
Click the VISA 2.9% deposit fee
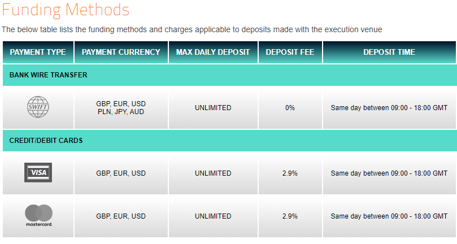pos(290,173)
